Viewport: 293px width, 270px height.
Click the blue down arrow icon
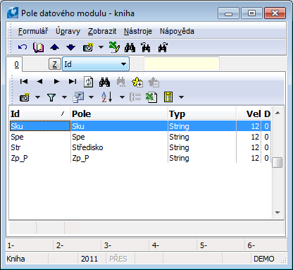[70, 47]
